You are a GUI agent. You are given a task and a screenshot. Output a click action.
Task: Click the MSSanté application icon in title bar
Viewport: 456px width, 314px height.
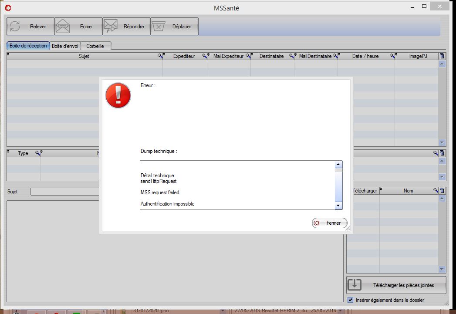click(8, 8)
